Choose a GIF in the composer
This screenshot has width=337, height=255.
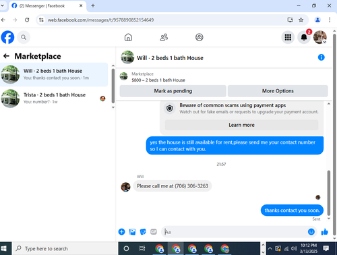154,231
